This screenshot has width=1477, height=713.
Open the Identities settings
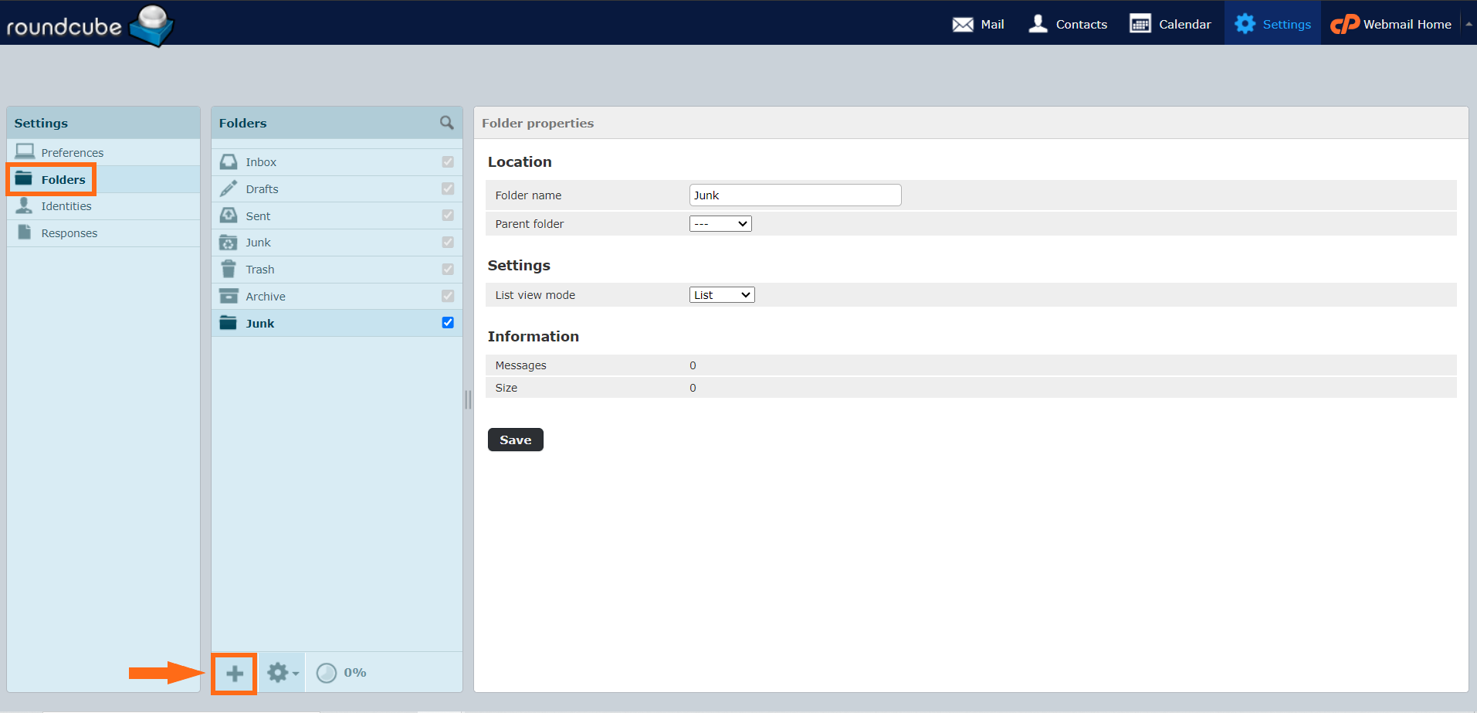tap(66, 205)
